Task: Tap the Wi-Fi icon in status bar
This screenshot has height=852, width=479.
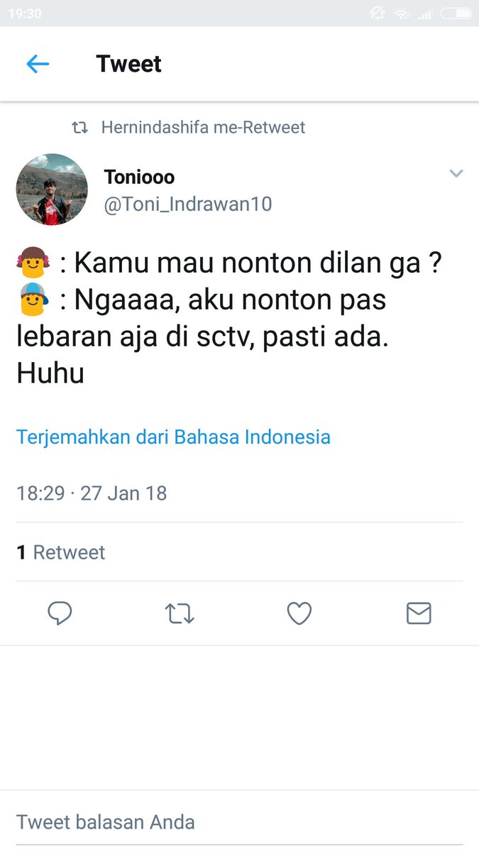Action: click(402, 13)
